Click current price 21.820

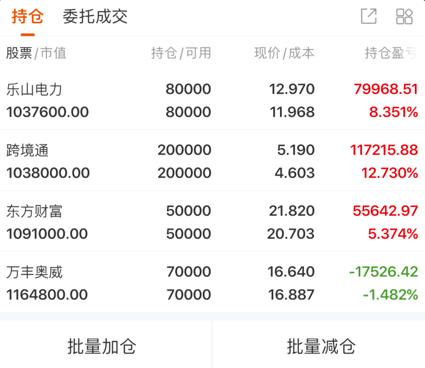point(292,211)
